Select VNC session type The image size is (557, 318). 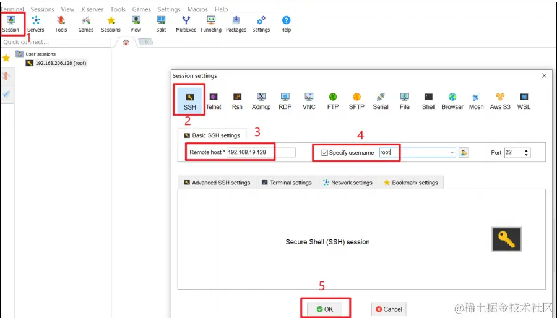click(x=309, y=101)
